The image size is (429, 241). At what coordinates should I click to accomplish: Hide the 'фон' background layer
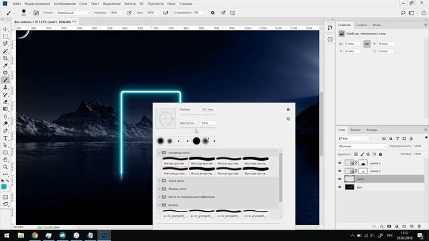click(340, 187)
